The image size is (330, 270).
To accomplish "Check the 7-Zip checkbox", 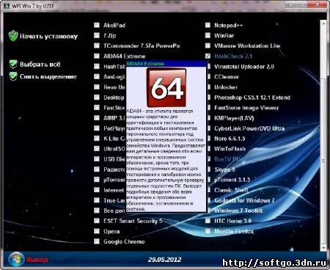I will pyautogui.click(x=97, y=35).
